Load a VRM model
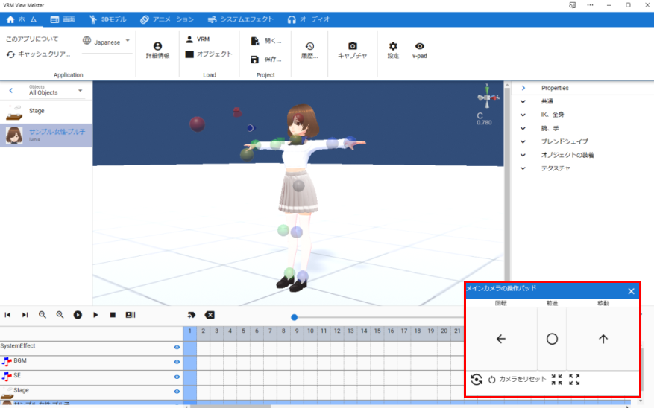The height and width of the screenshot is (408, 654). click(198, 39)
